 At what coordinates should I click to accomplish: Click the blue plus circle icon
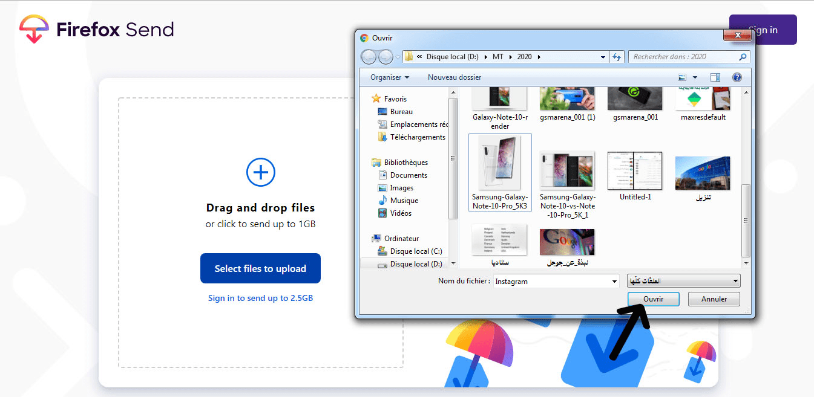point(261,173)
